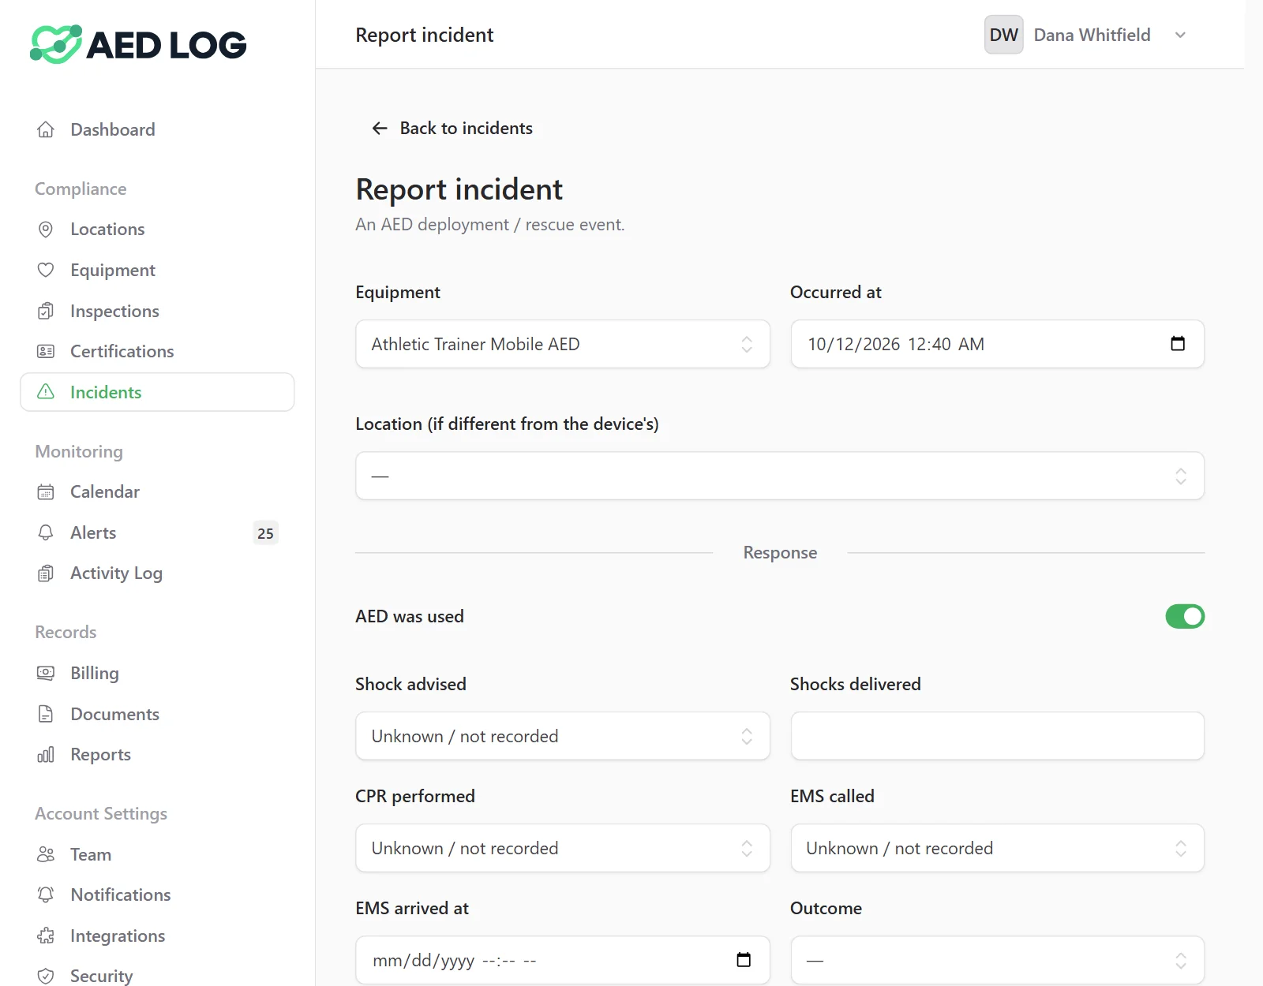This screenshot has width=1263, height=986.
Task: Click the AED LOG heart logo
Action: coord(56,44)
